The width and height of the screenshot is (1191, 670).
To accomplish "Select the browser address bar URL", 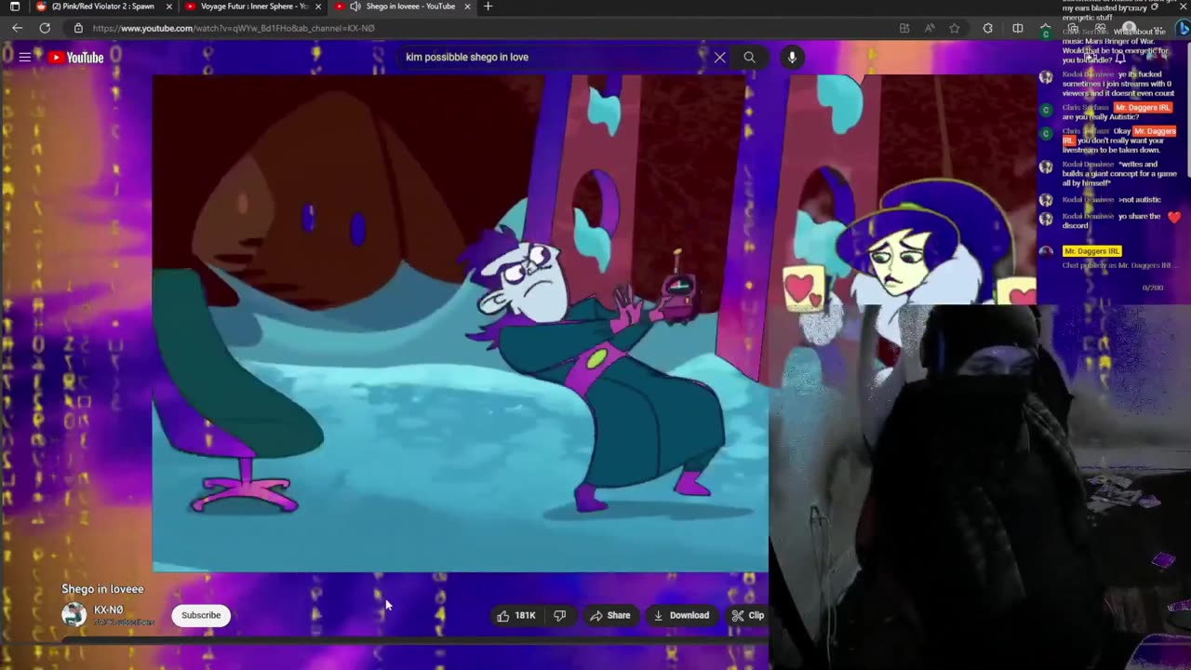I will coord(234,28).
